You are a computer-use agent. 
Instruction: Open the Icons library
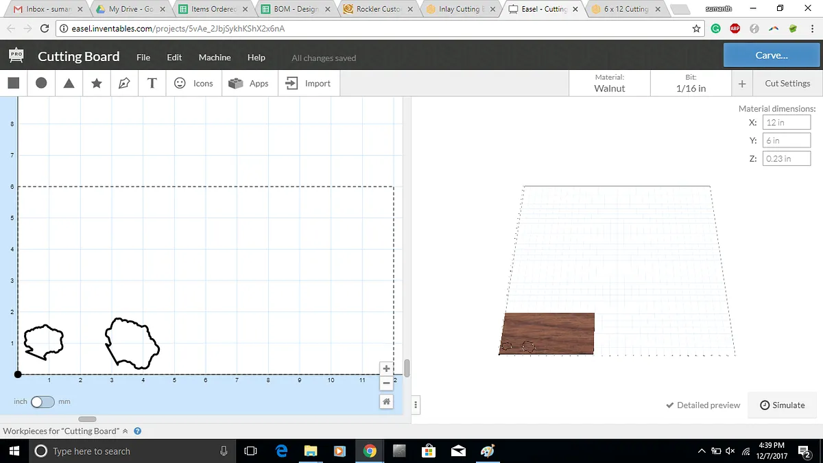coord(193,83)
